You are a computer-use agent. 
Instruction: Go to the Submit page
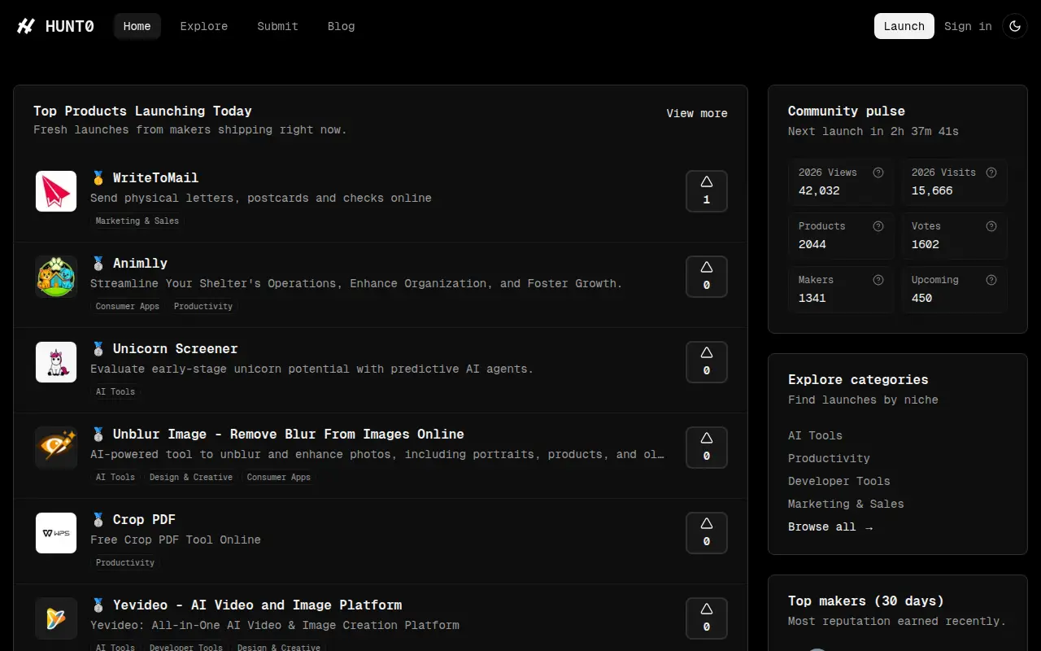pyautogui.click(x=278, y=26)
